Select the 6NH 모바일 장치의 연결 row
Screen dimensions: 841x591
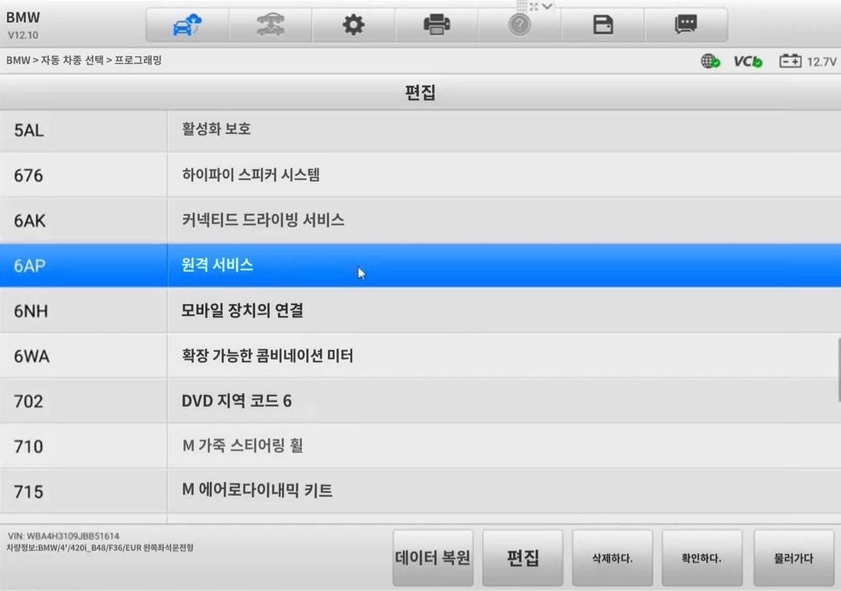420,310
